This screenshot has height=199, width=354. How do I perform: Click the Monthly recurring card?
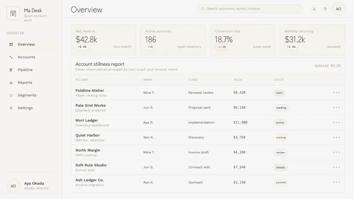(312, 40)
